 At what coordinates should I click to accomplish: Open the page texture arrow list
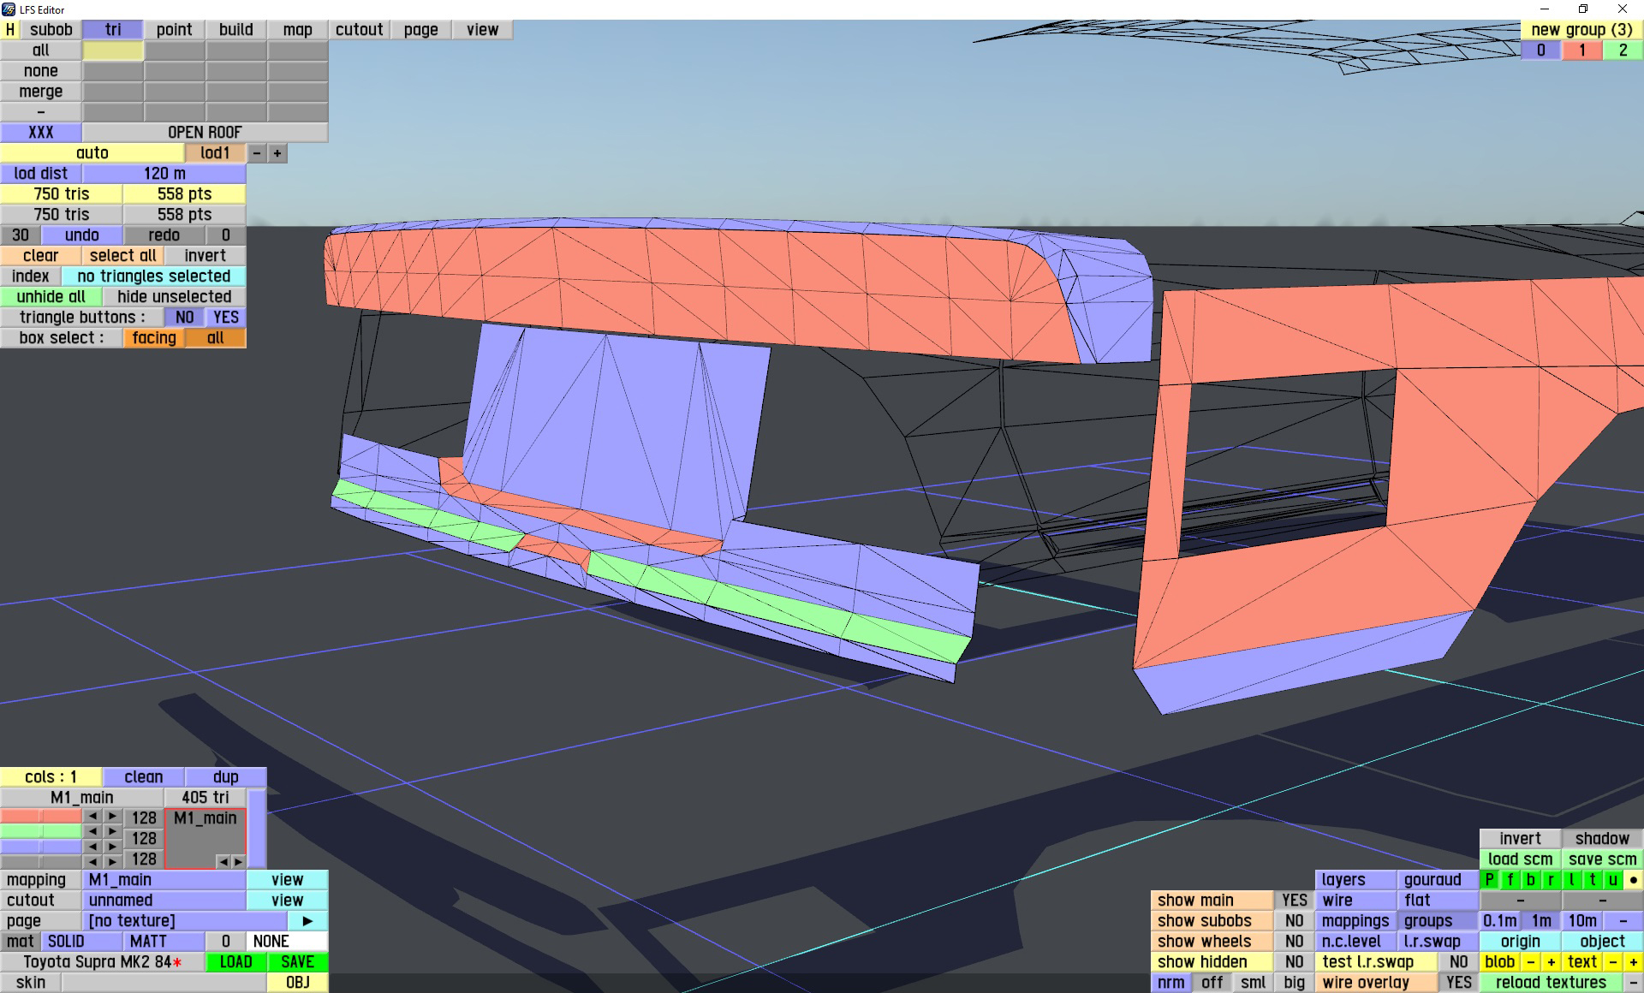pos(307,920)
